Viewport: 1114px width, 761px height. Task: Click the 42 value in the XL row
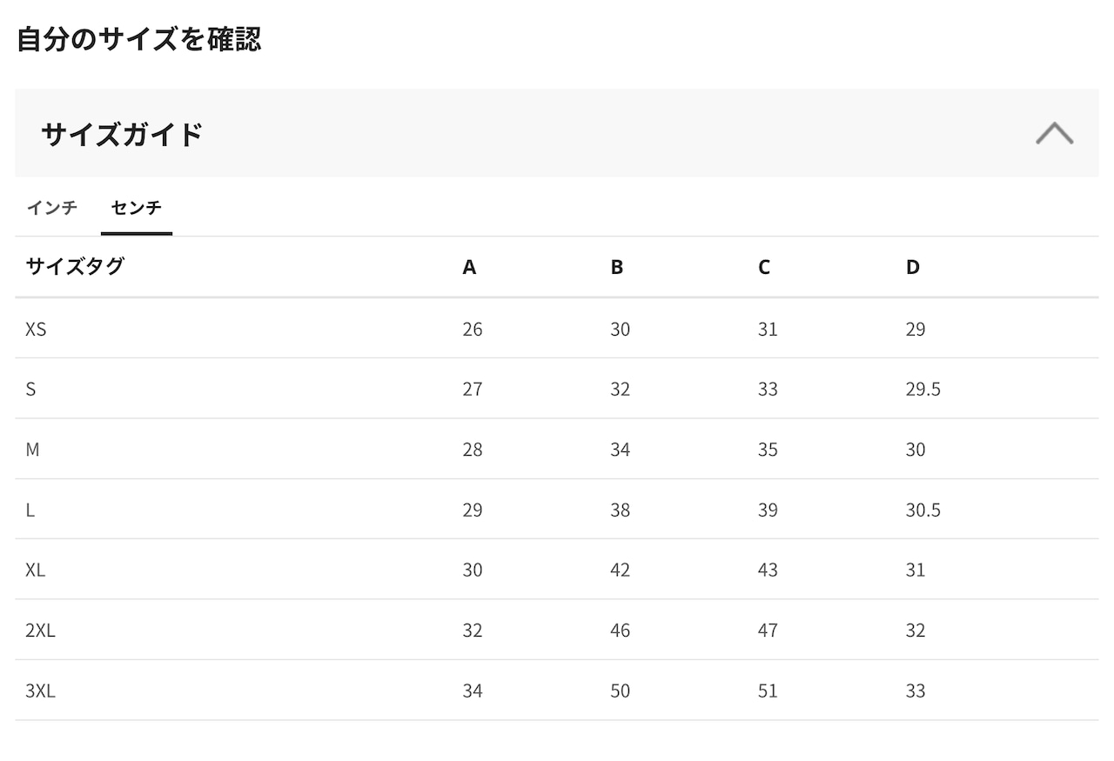(620, 571)
